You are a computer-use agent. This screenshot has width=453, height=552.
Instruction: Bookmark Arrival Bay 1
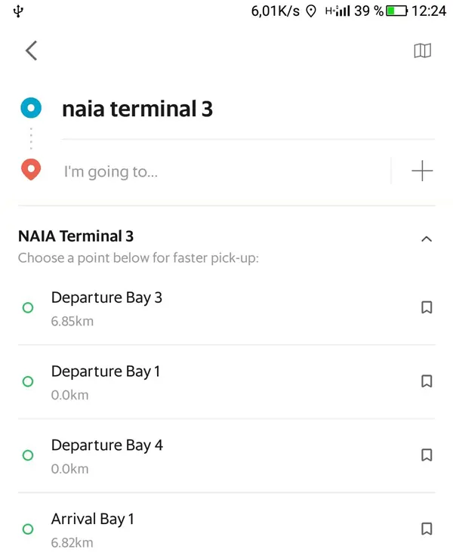click(x=427, y=529)
